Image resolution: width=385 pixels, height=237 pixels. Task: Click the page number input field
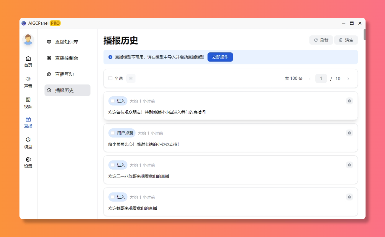(x=321, y=79)
